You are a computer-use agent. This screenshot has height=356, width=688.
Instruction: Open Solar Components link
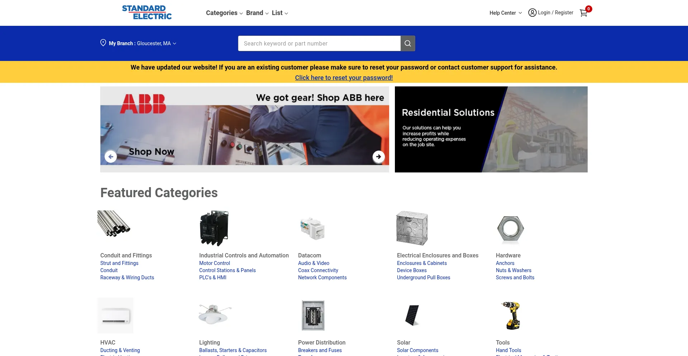coord(417,350)
